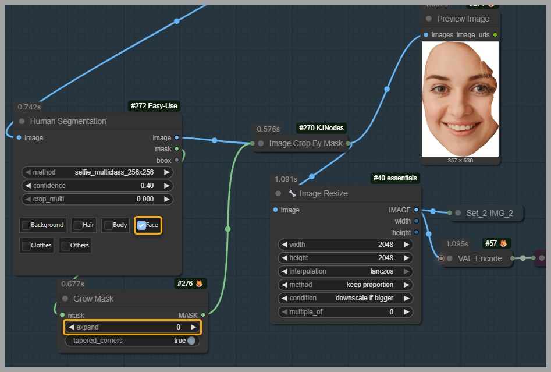Click the #272 Easy-Use badge

pos(154,106)
